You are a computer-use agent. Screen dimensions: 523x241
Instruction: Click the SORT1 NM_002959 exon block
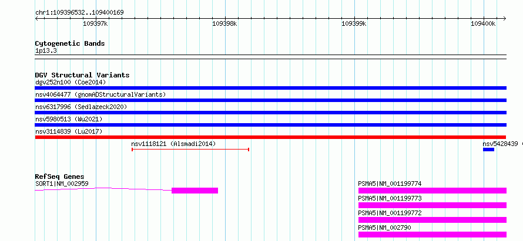coord(195,191)
